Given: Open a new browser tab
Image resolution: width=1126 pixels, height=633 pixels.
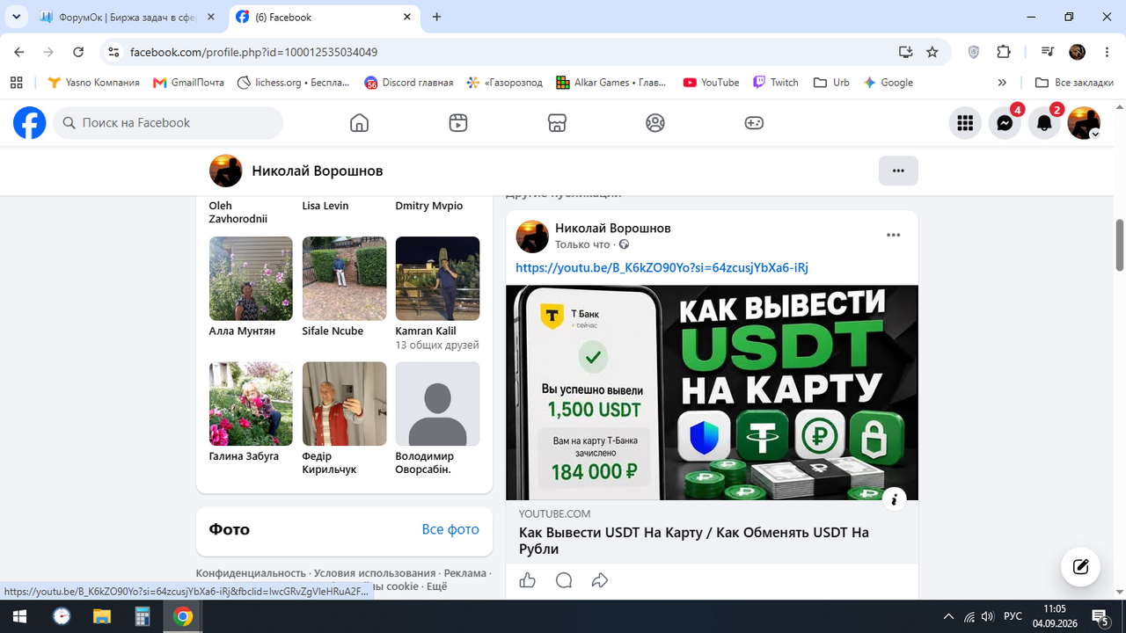Looking at the screenshot, I should click(x=437, y=17).
